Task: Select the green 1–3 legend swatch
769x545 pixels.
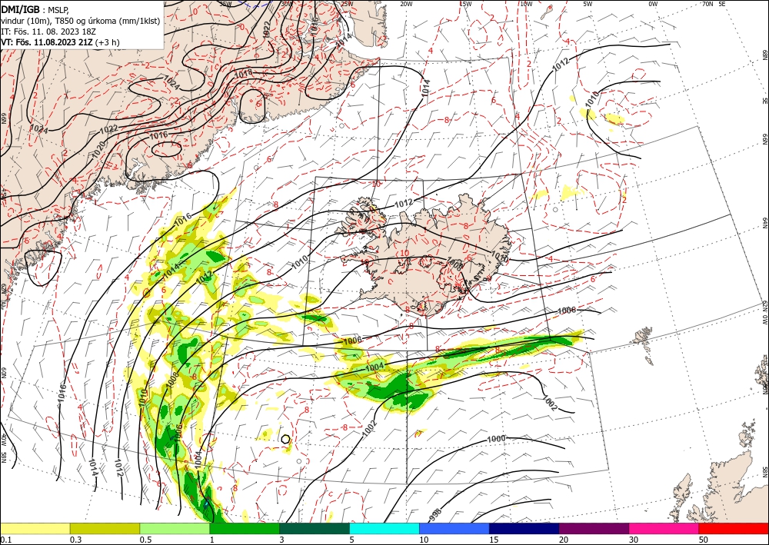Action: coord(245,529)
